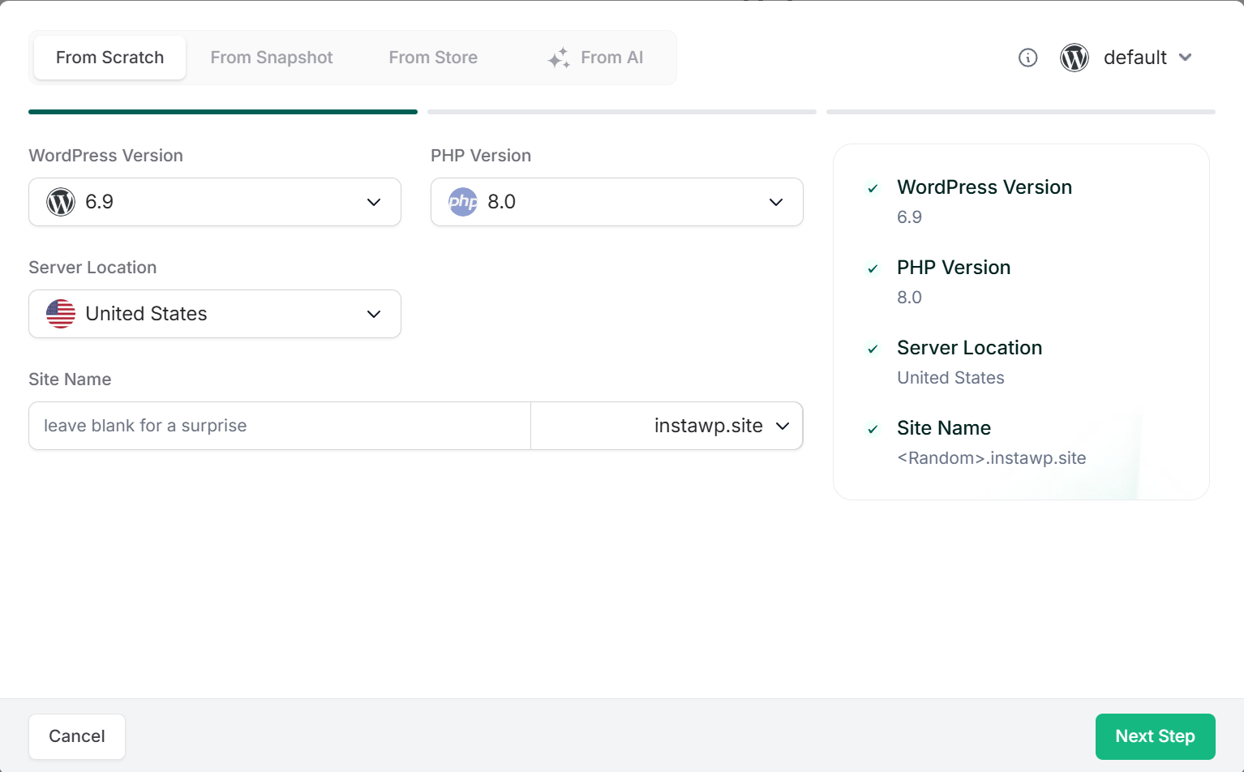Viewport: 1244px width, 772px height.
Task: Open the WordPress Version dropdown
Action: point(374,202)
